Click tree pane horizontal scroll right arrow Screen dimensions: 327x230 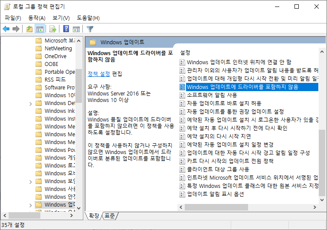72,215
